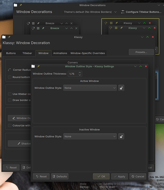Click Configure Titlebar Buttons in Window Decorations

pos(141,12)
